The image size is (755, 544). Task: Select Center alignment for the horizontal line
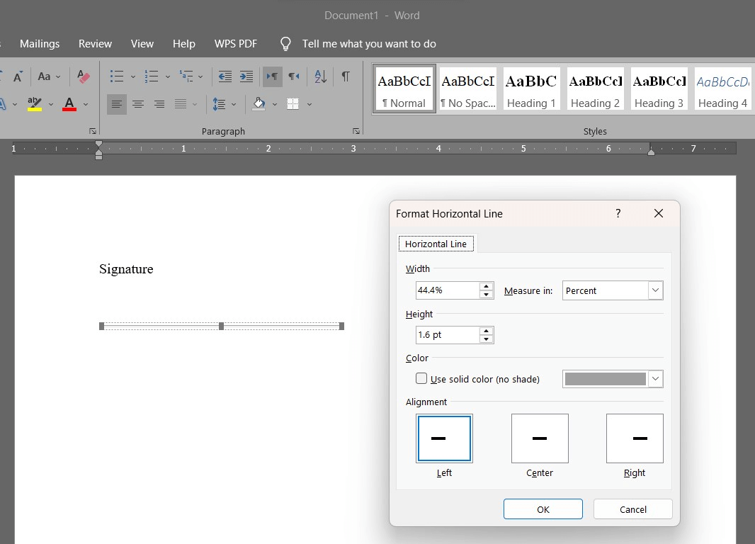(x=540, y=438)
